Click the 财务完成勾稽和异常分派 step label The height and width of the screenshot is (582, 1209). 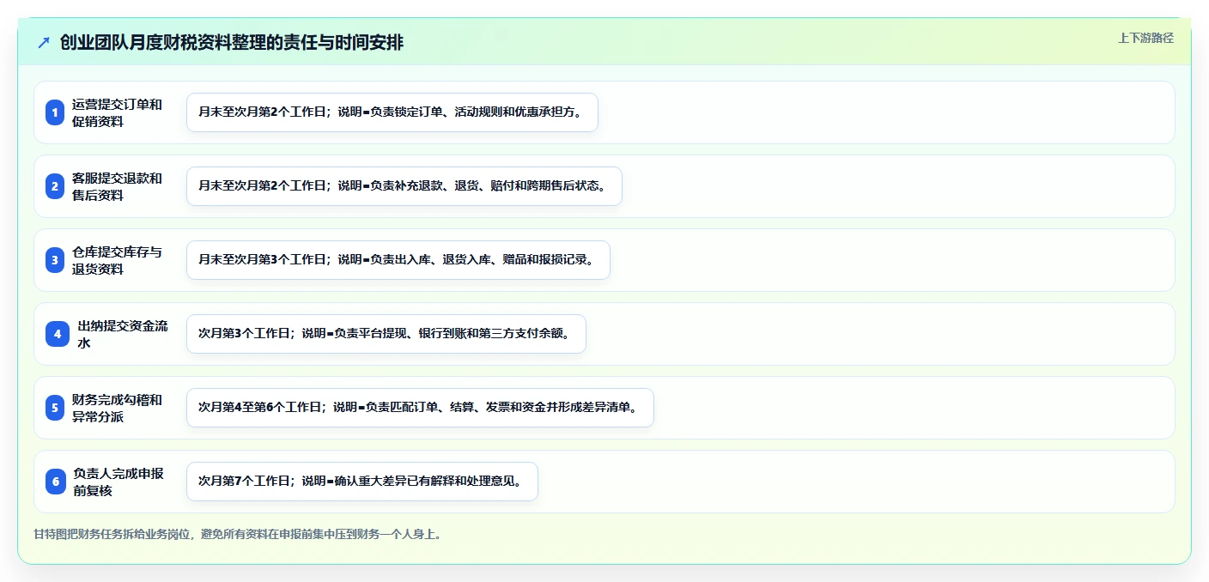(x=117, y=408)
